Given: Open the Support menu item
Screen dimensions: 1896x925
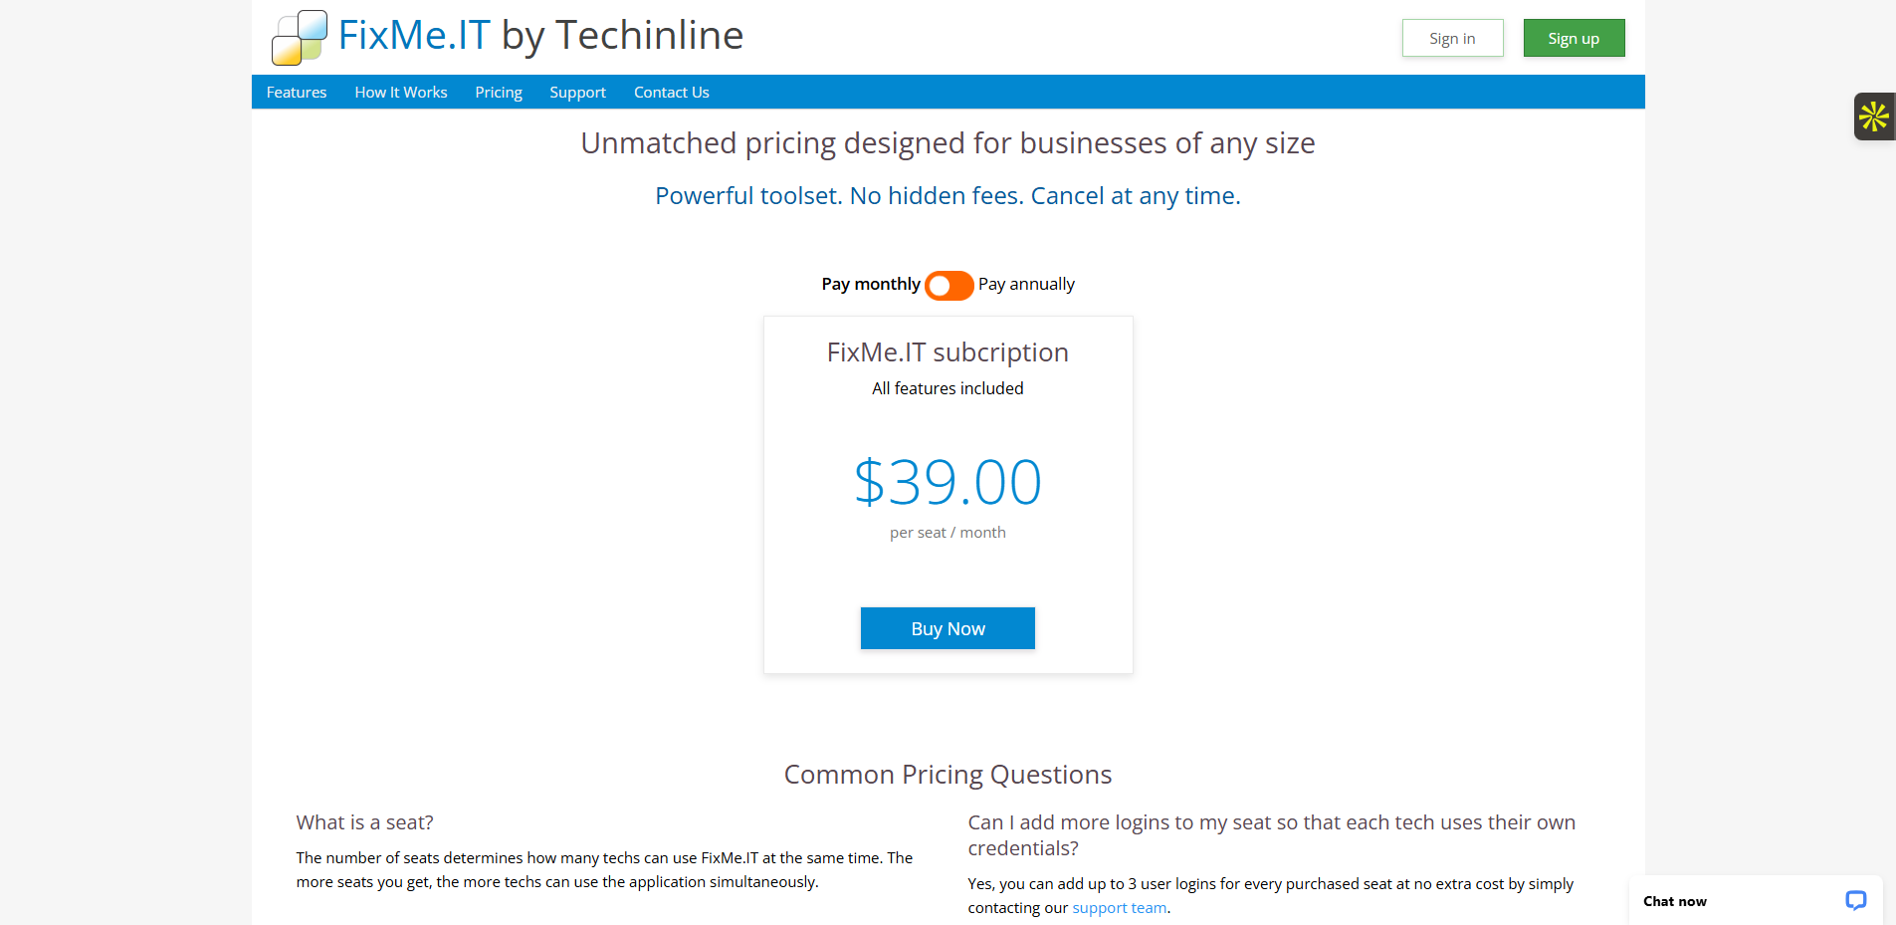Looking at the screenshot, I should click(577, 92).
